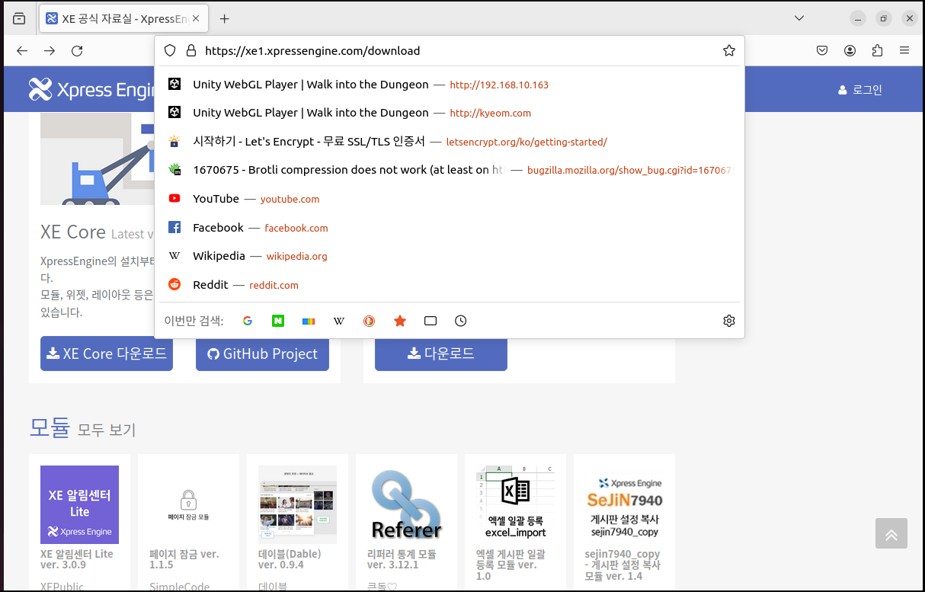Open 모두 보기 link beside 모듈
The height and width of the screenshot is (592, 925).
tap(107, 430)
